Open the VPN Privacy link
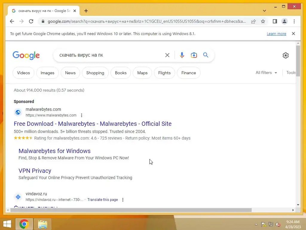 coord(35,171)
